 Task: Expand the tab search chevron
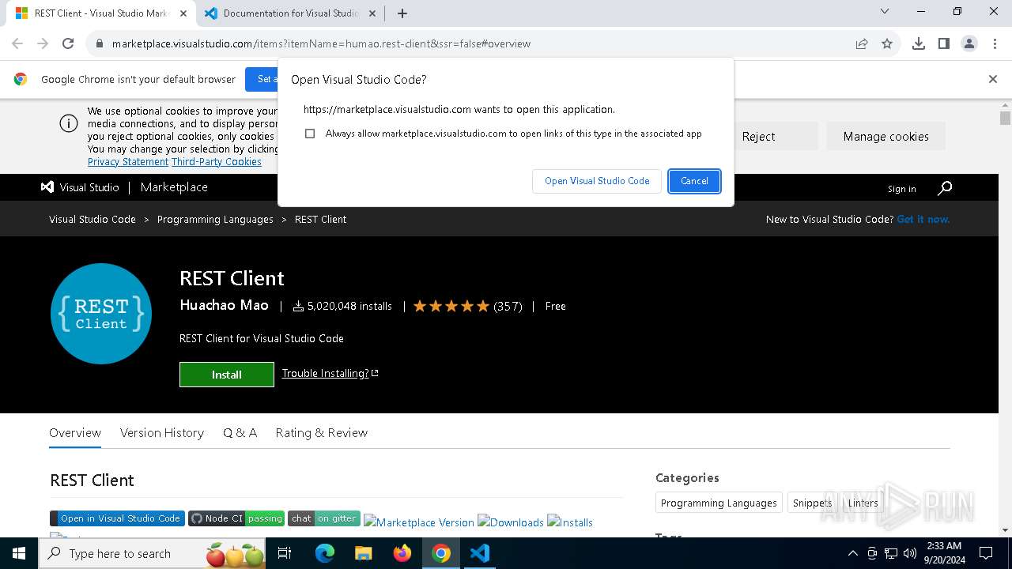pyautogui.click(x=885, y=11)
